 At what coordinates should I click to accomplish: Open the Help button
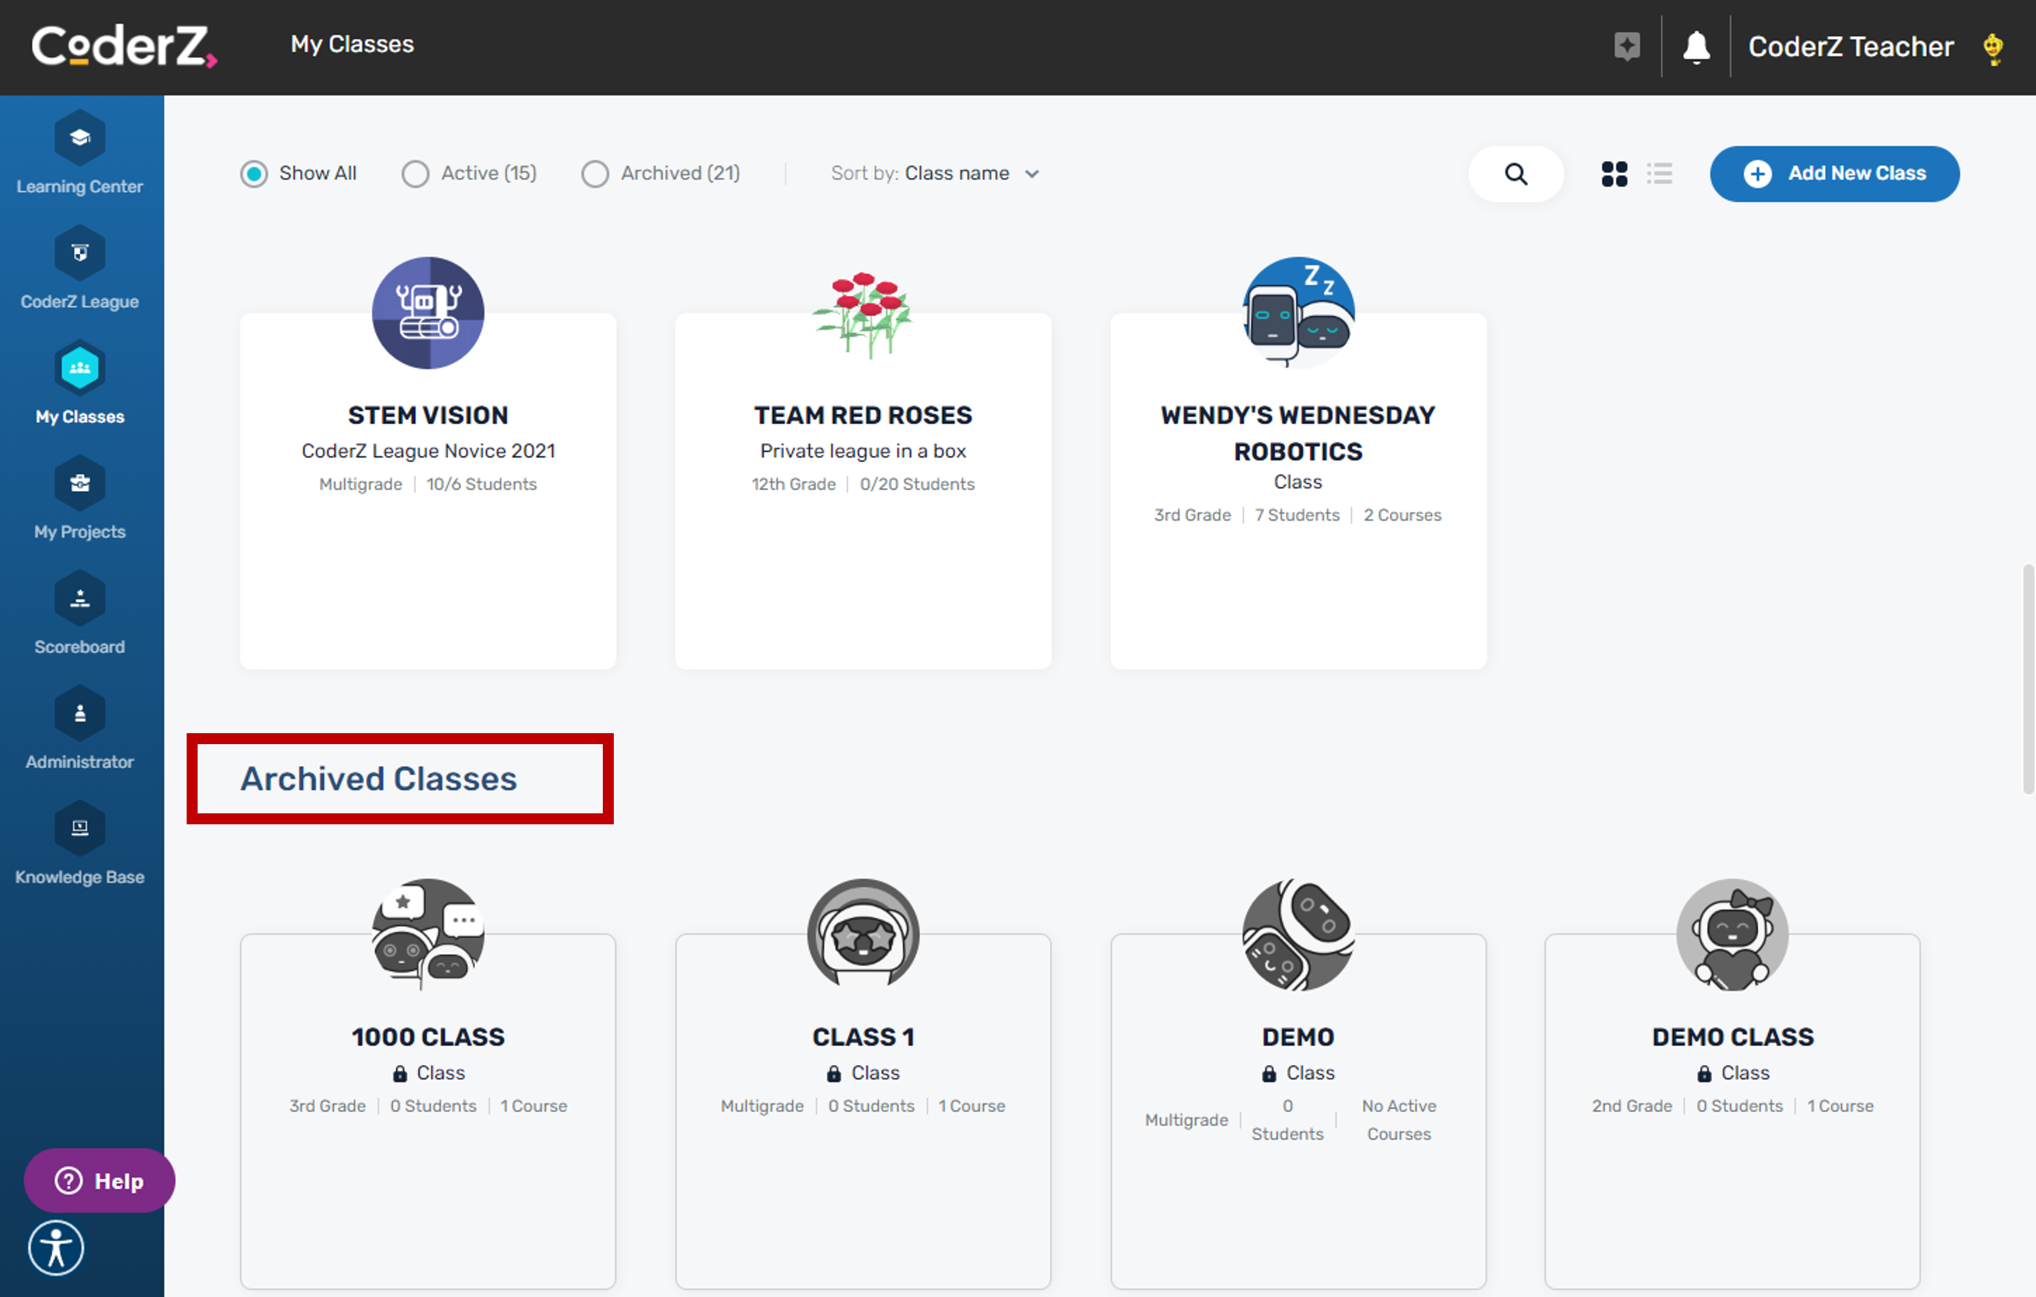(98, 1180)
